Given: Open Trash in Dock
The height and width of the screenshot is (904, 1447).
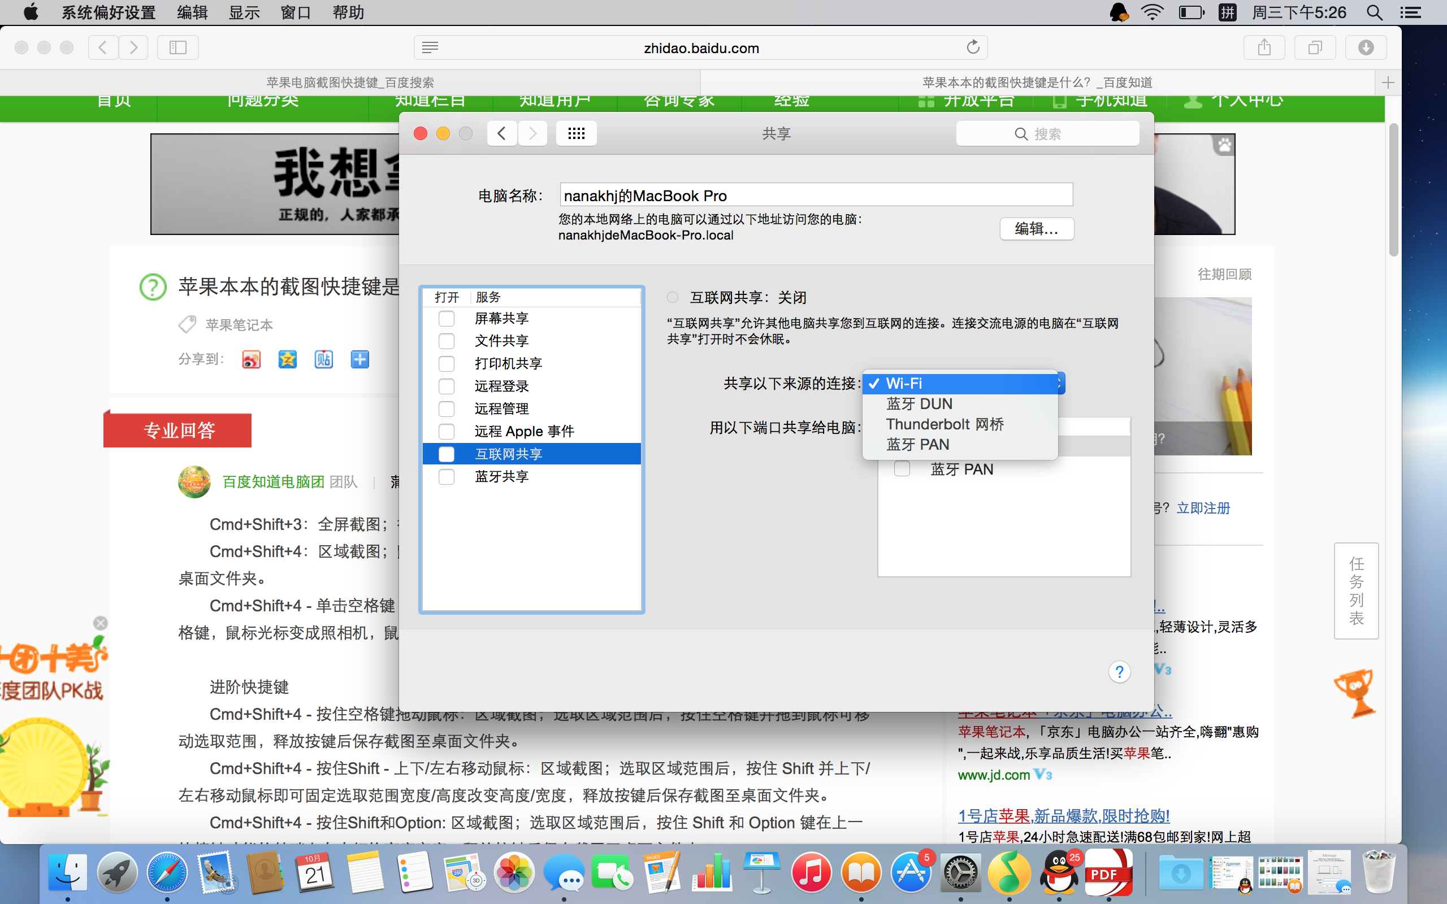Looking at the screenshot, I should [1379, 873].
